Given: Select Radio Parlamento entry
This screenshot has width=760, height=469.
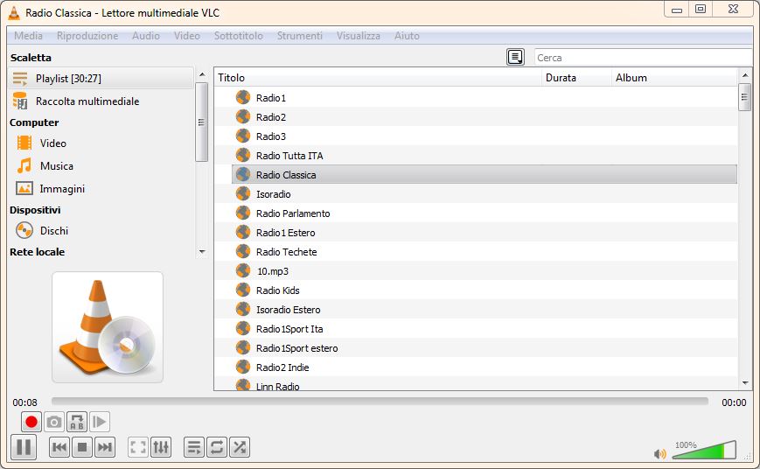Looking at the screenshot, I should pyautogui.click(x=485, y=213).
